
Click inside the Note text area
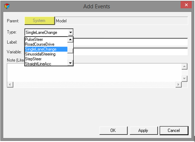coord(94,72)
